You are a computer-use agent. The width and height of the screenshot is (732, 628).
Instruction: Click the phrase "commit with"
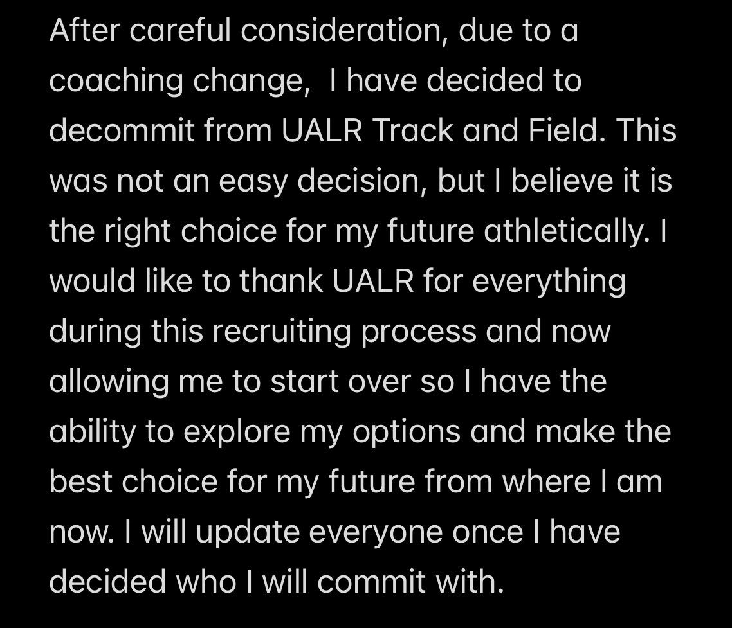click(x=406, y=583)
